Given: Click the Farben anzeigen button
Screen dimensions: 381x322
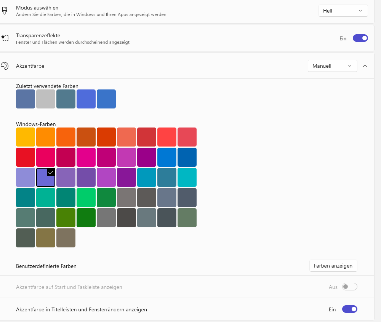Looking at the screenshot, I should [333, 266].
